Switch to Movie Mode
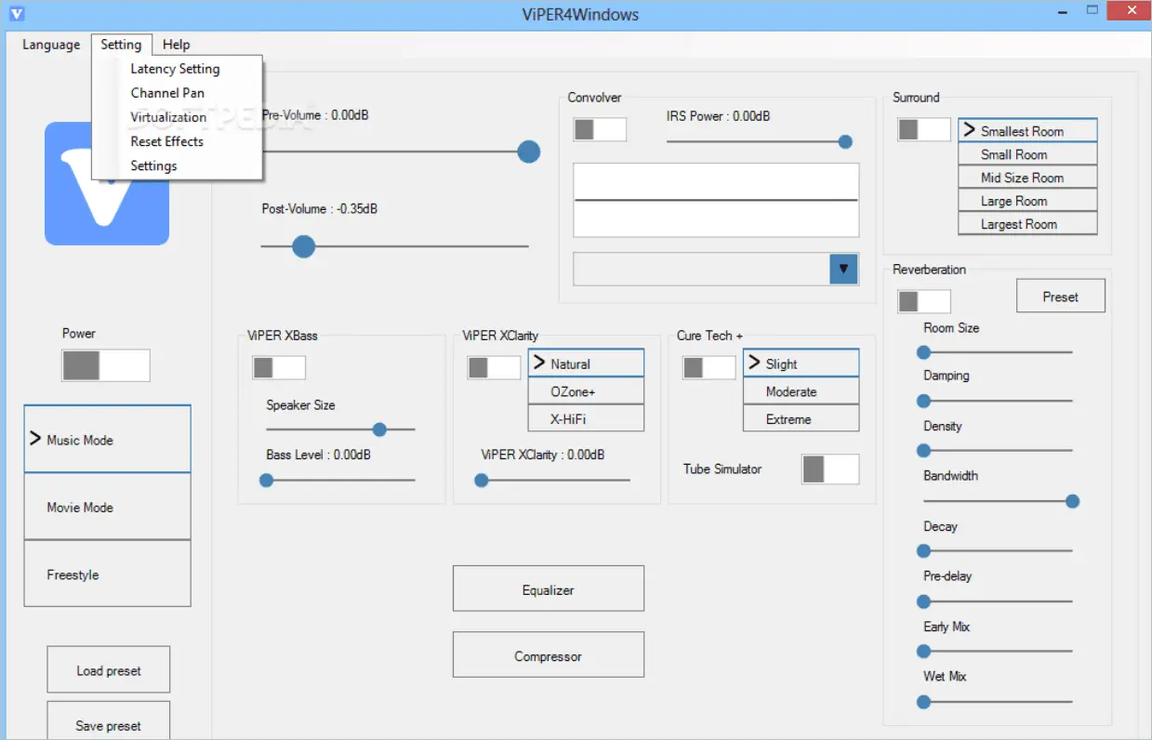The width and height of the screenshot is (1152, 740). [x=108, y=507]
